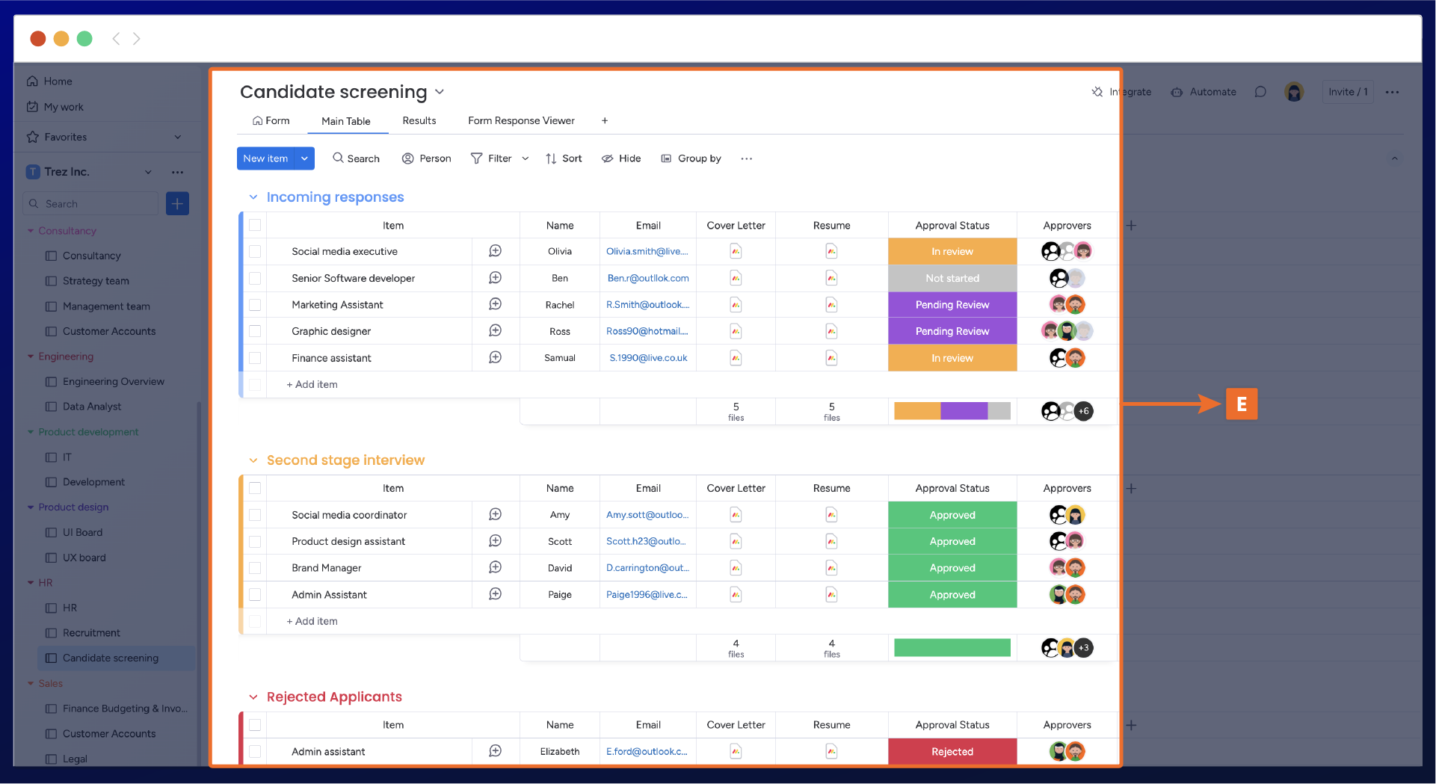Click Pending Review status for Graphic designer

point(952,331)
